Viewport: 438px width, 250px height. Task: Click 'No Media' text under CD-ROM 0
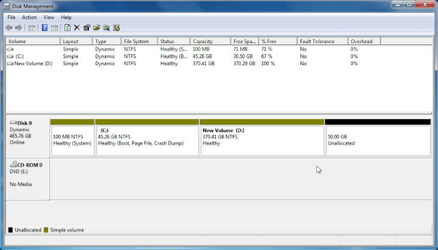pos(21,184)
